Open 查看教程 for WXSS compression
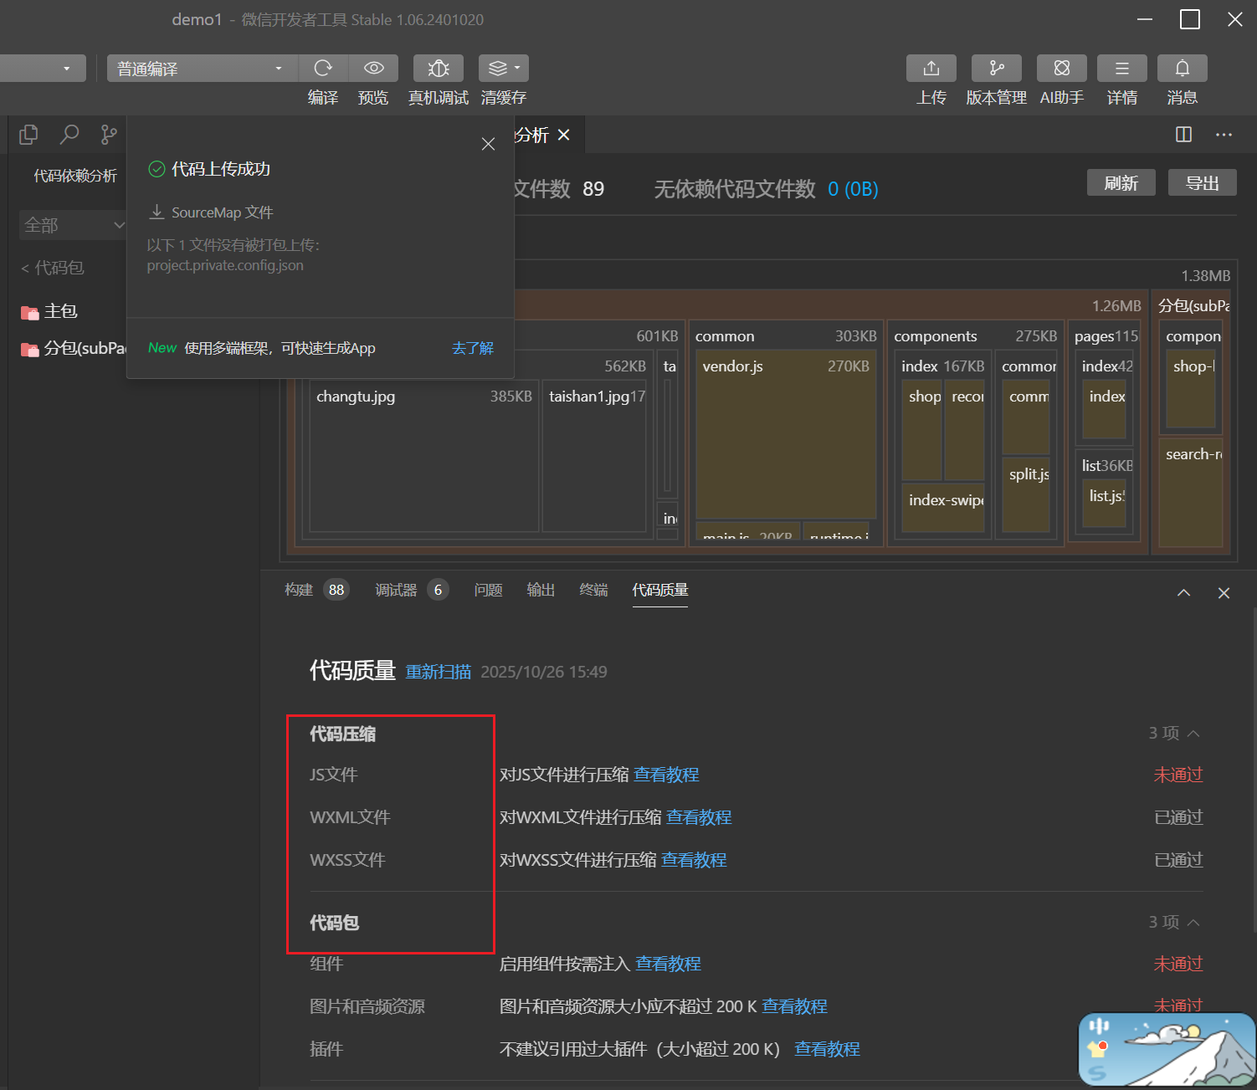 coord(694,860)
